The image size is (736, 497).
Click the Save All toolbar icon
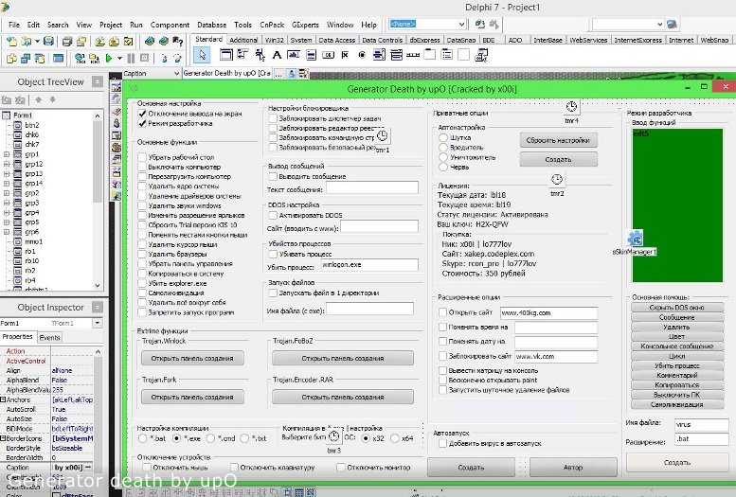pos(67,42)
